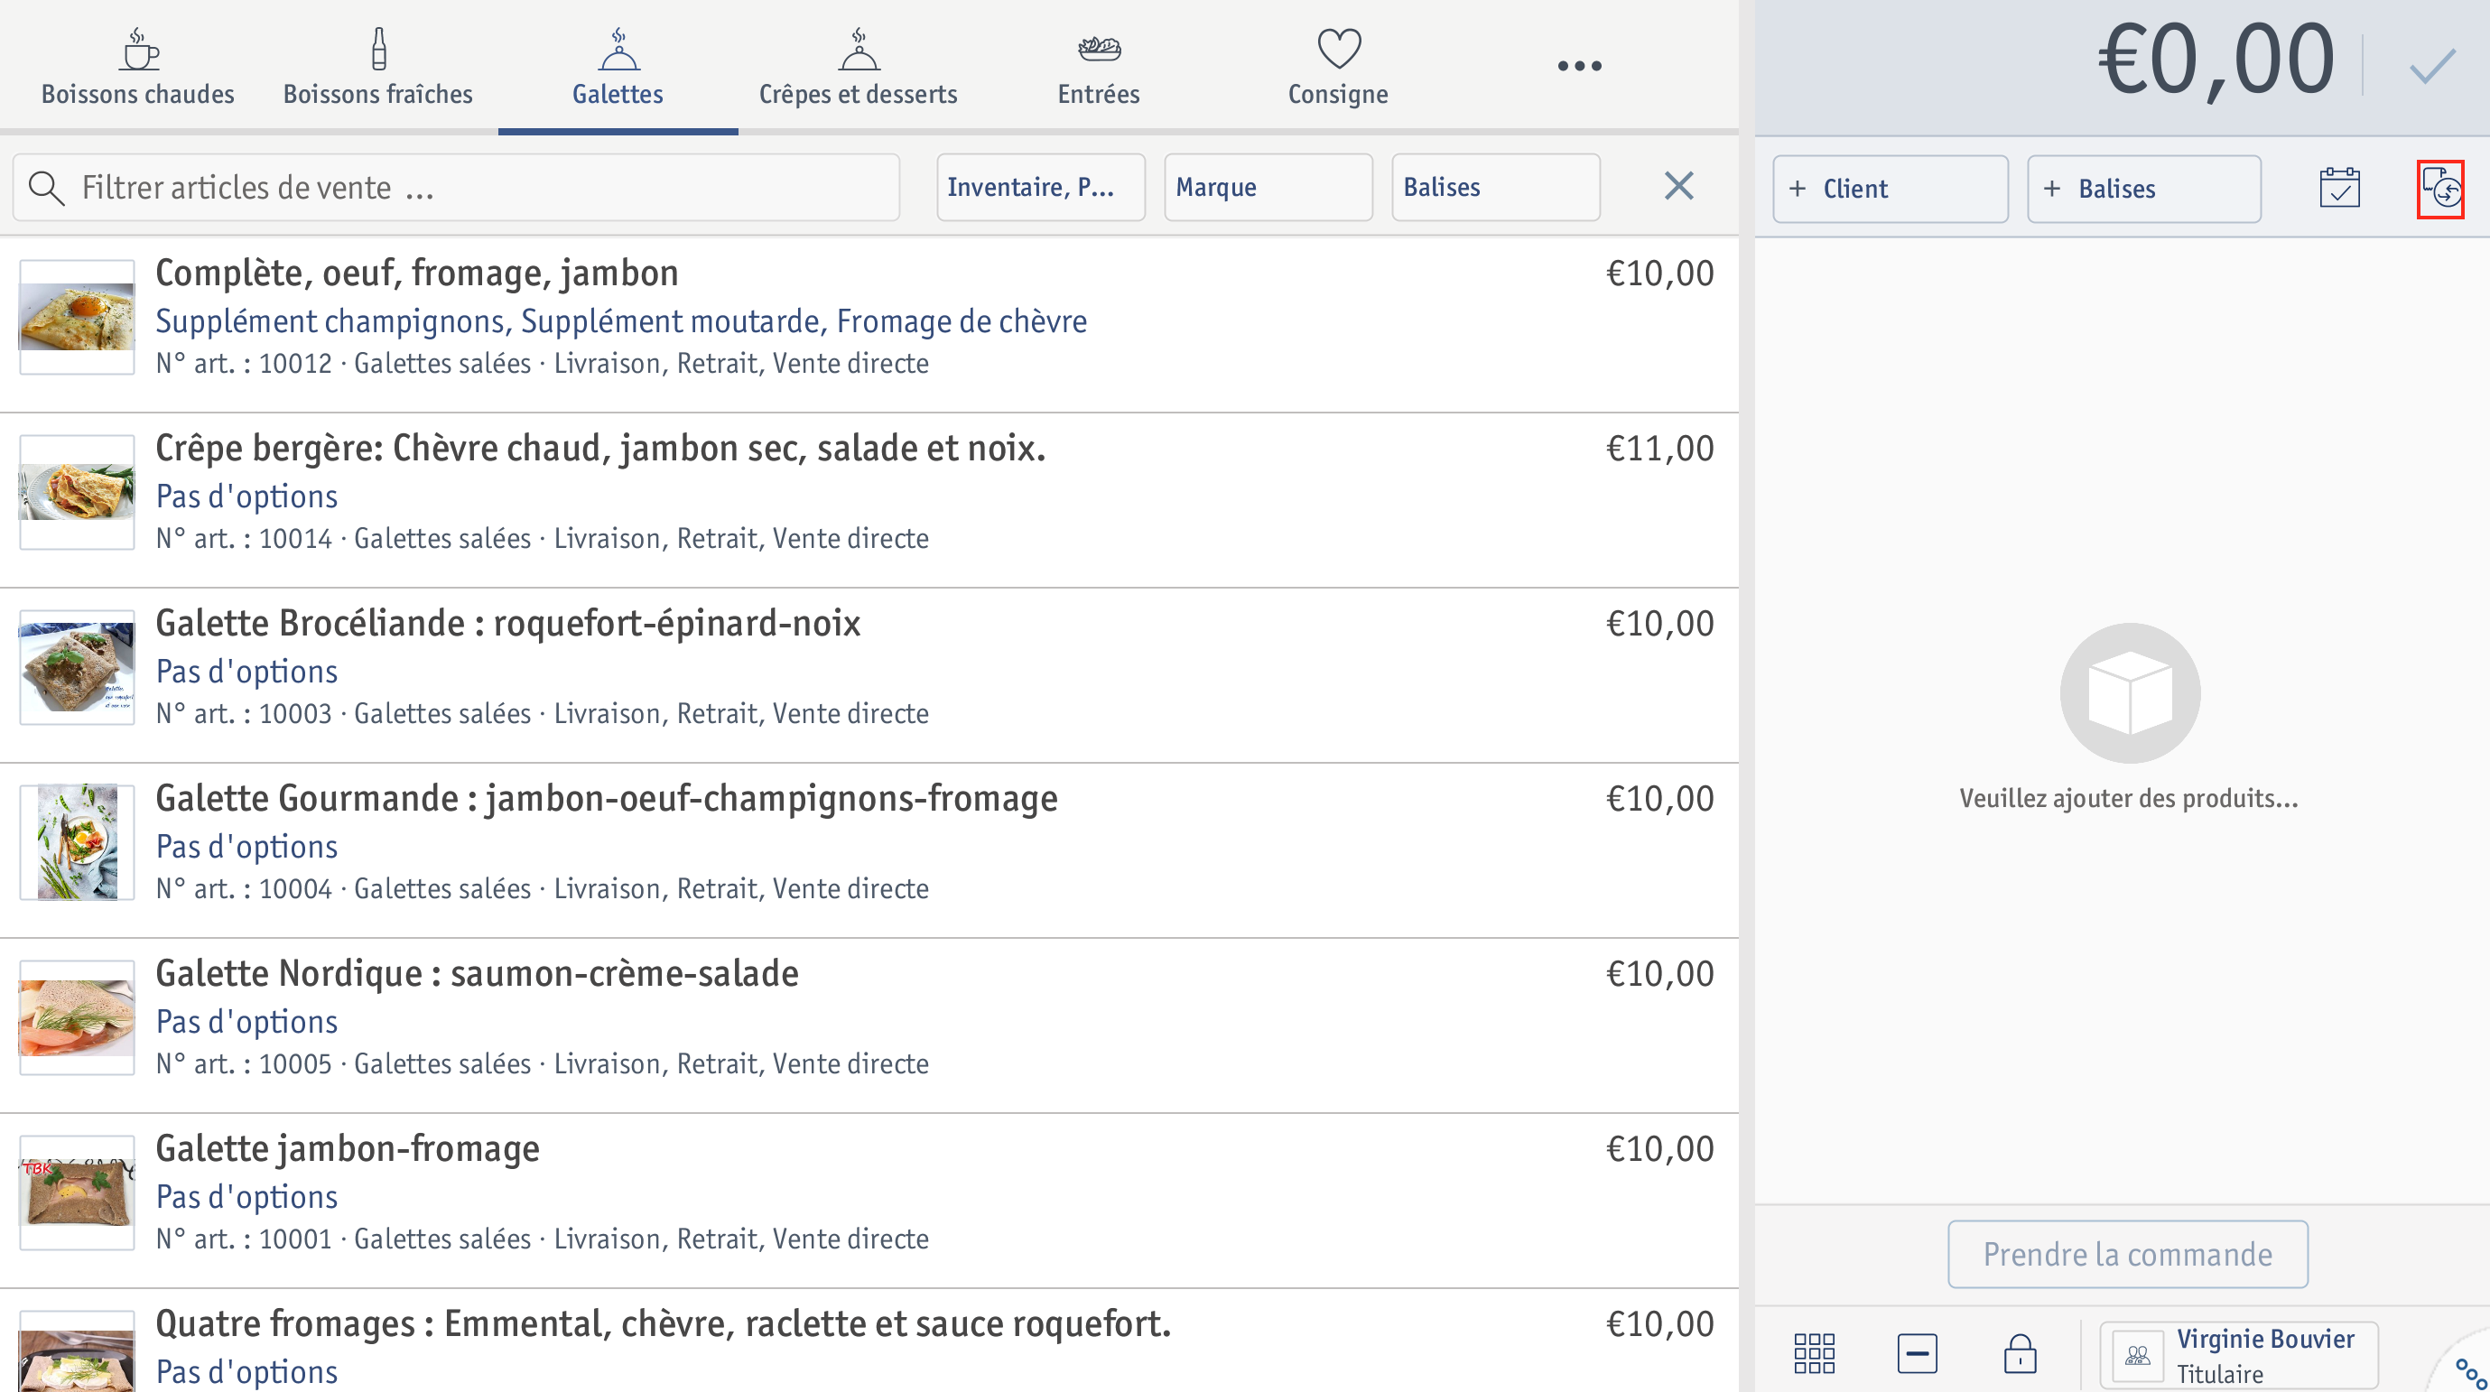Open the Consigne category

(1338, 66)
